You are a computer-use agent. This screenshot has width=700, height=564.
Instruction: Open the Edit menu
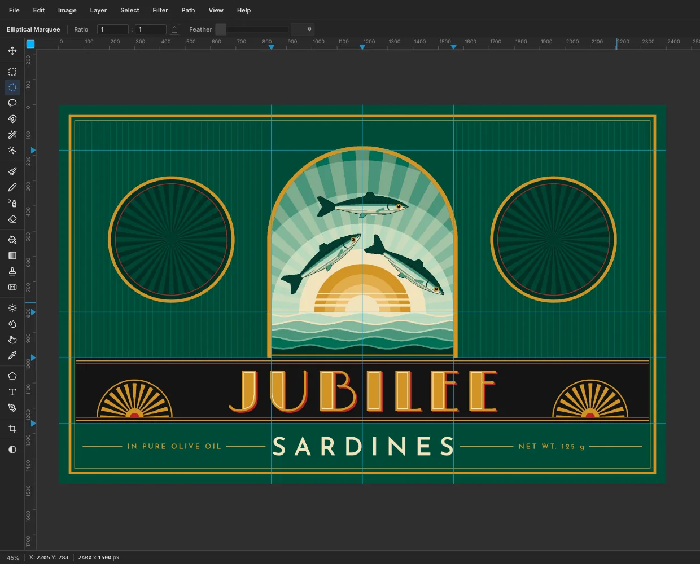[39, 10]
